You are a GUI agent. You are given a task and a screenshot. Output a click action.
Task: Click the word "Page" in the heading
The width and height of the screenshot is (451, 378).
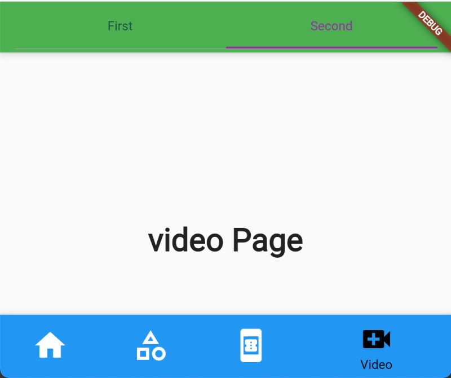click(x=268, y=241)
